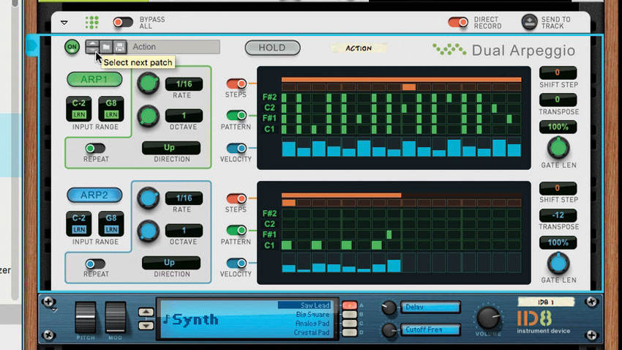Open the ARP2 Up direction selector
Image resolution: width=622 pixels, height=350 pixels.
pos(171,262)
